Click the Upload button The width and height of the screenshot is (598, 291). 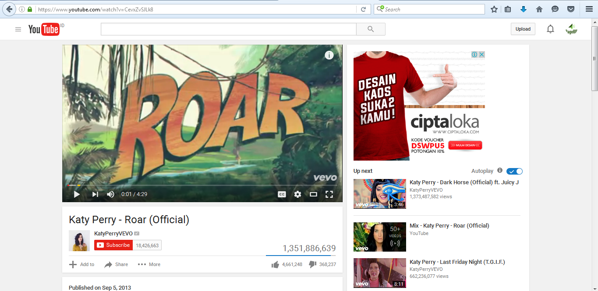click(x=523, y=29)
